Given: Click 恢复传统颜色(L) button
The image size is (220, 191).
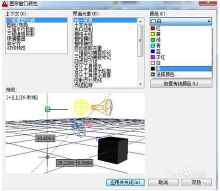Looking at the screenshot, I should [181, 84].
